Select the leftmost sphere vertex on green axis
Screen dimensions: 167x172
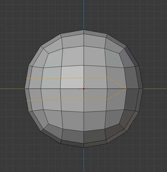(x=24, y=89)
